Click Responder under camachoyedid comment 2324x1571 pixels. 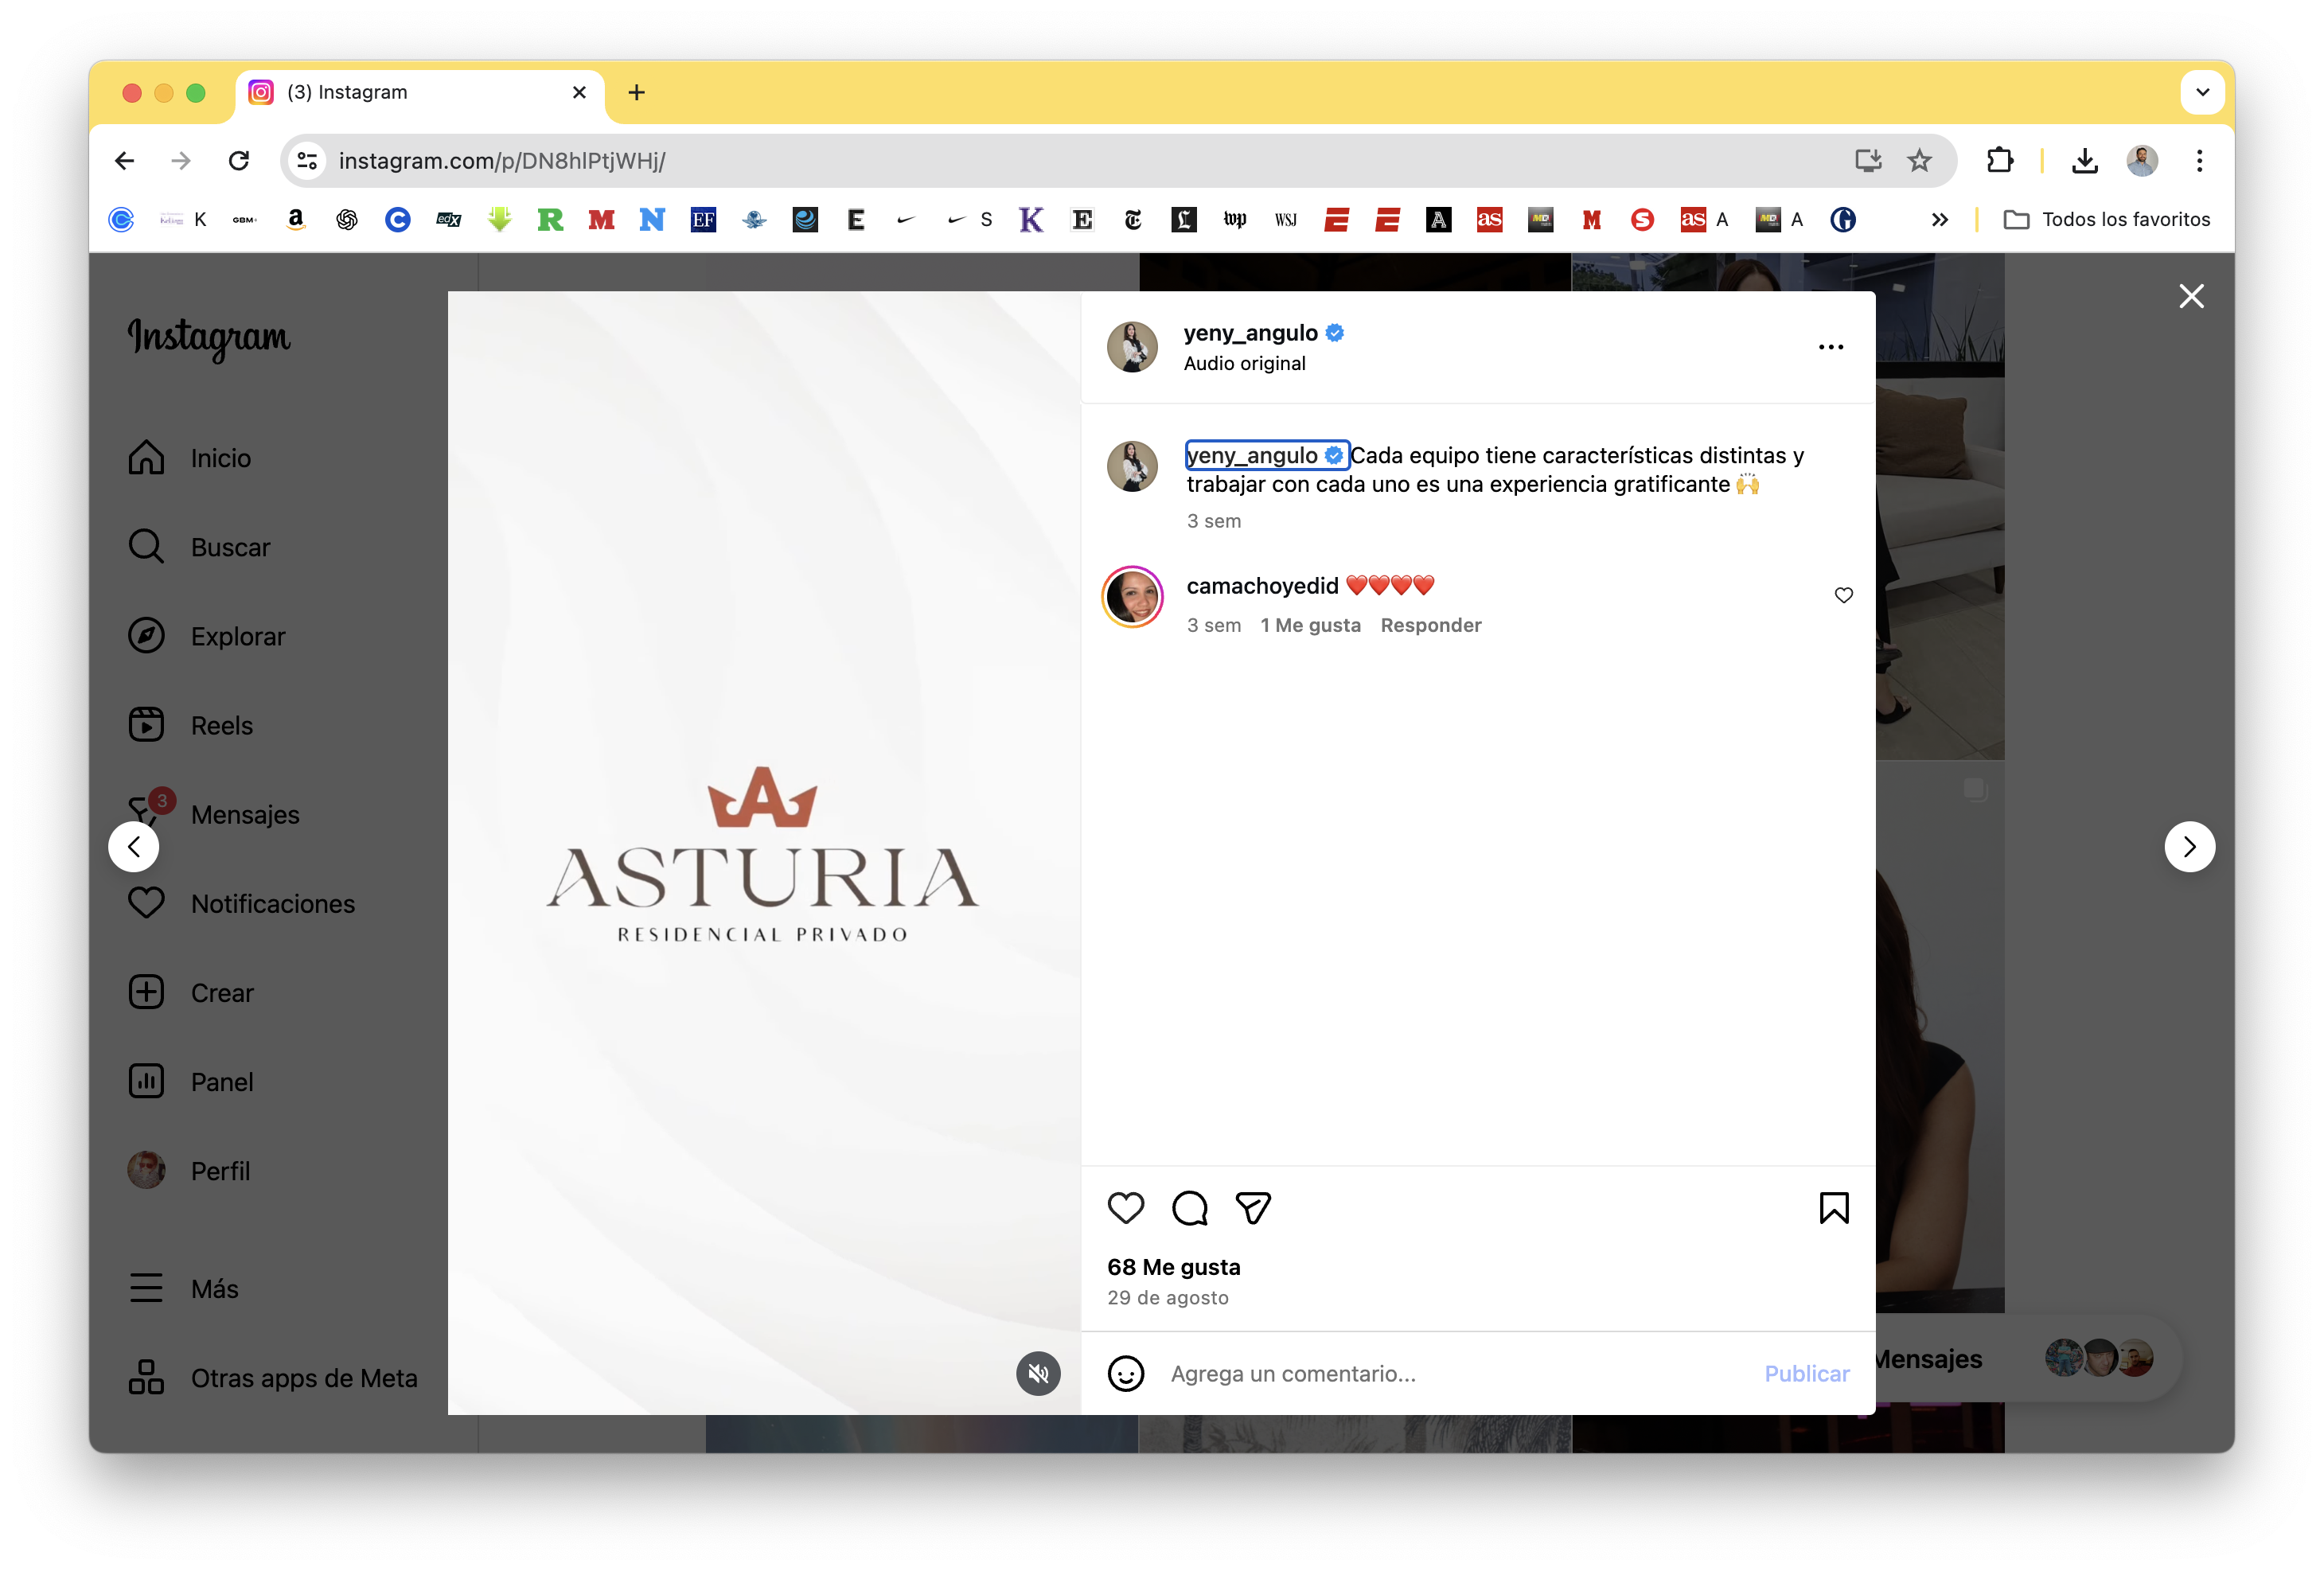[1430, 625]
